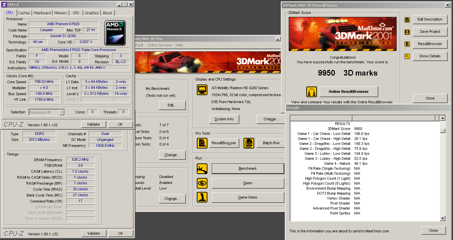This screenshot has width=453, height=240.
Task: Click the Benchmark runner icon
Action: 202,169
